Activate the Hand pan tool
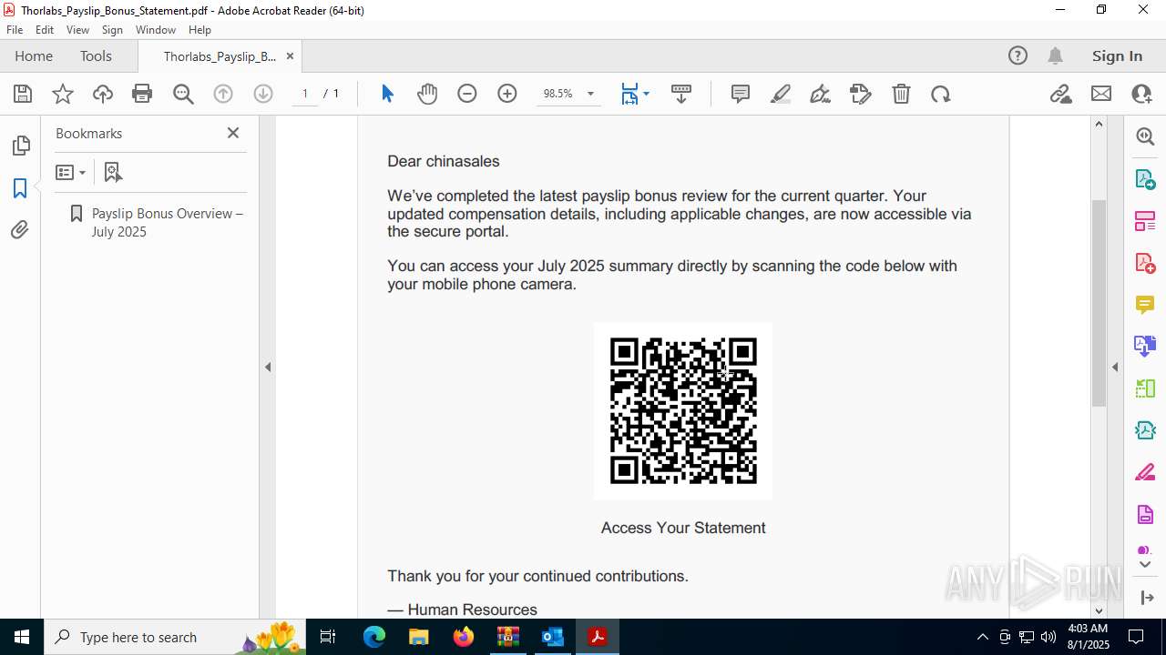Viewport: 1166px width, 655px height. (427, 94)
